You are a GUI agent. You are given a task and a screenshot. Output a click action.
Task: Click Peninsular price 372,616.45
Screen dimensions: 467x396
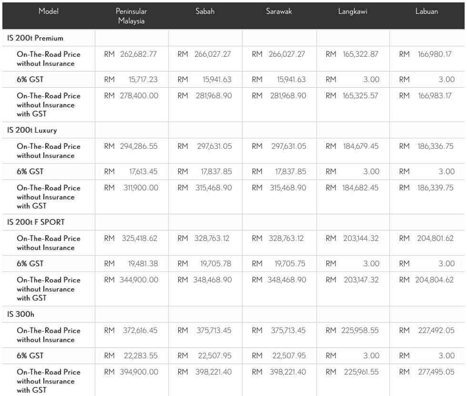pos(140,330)
